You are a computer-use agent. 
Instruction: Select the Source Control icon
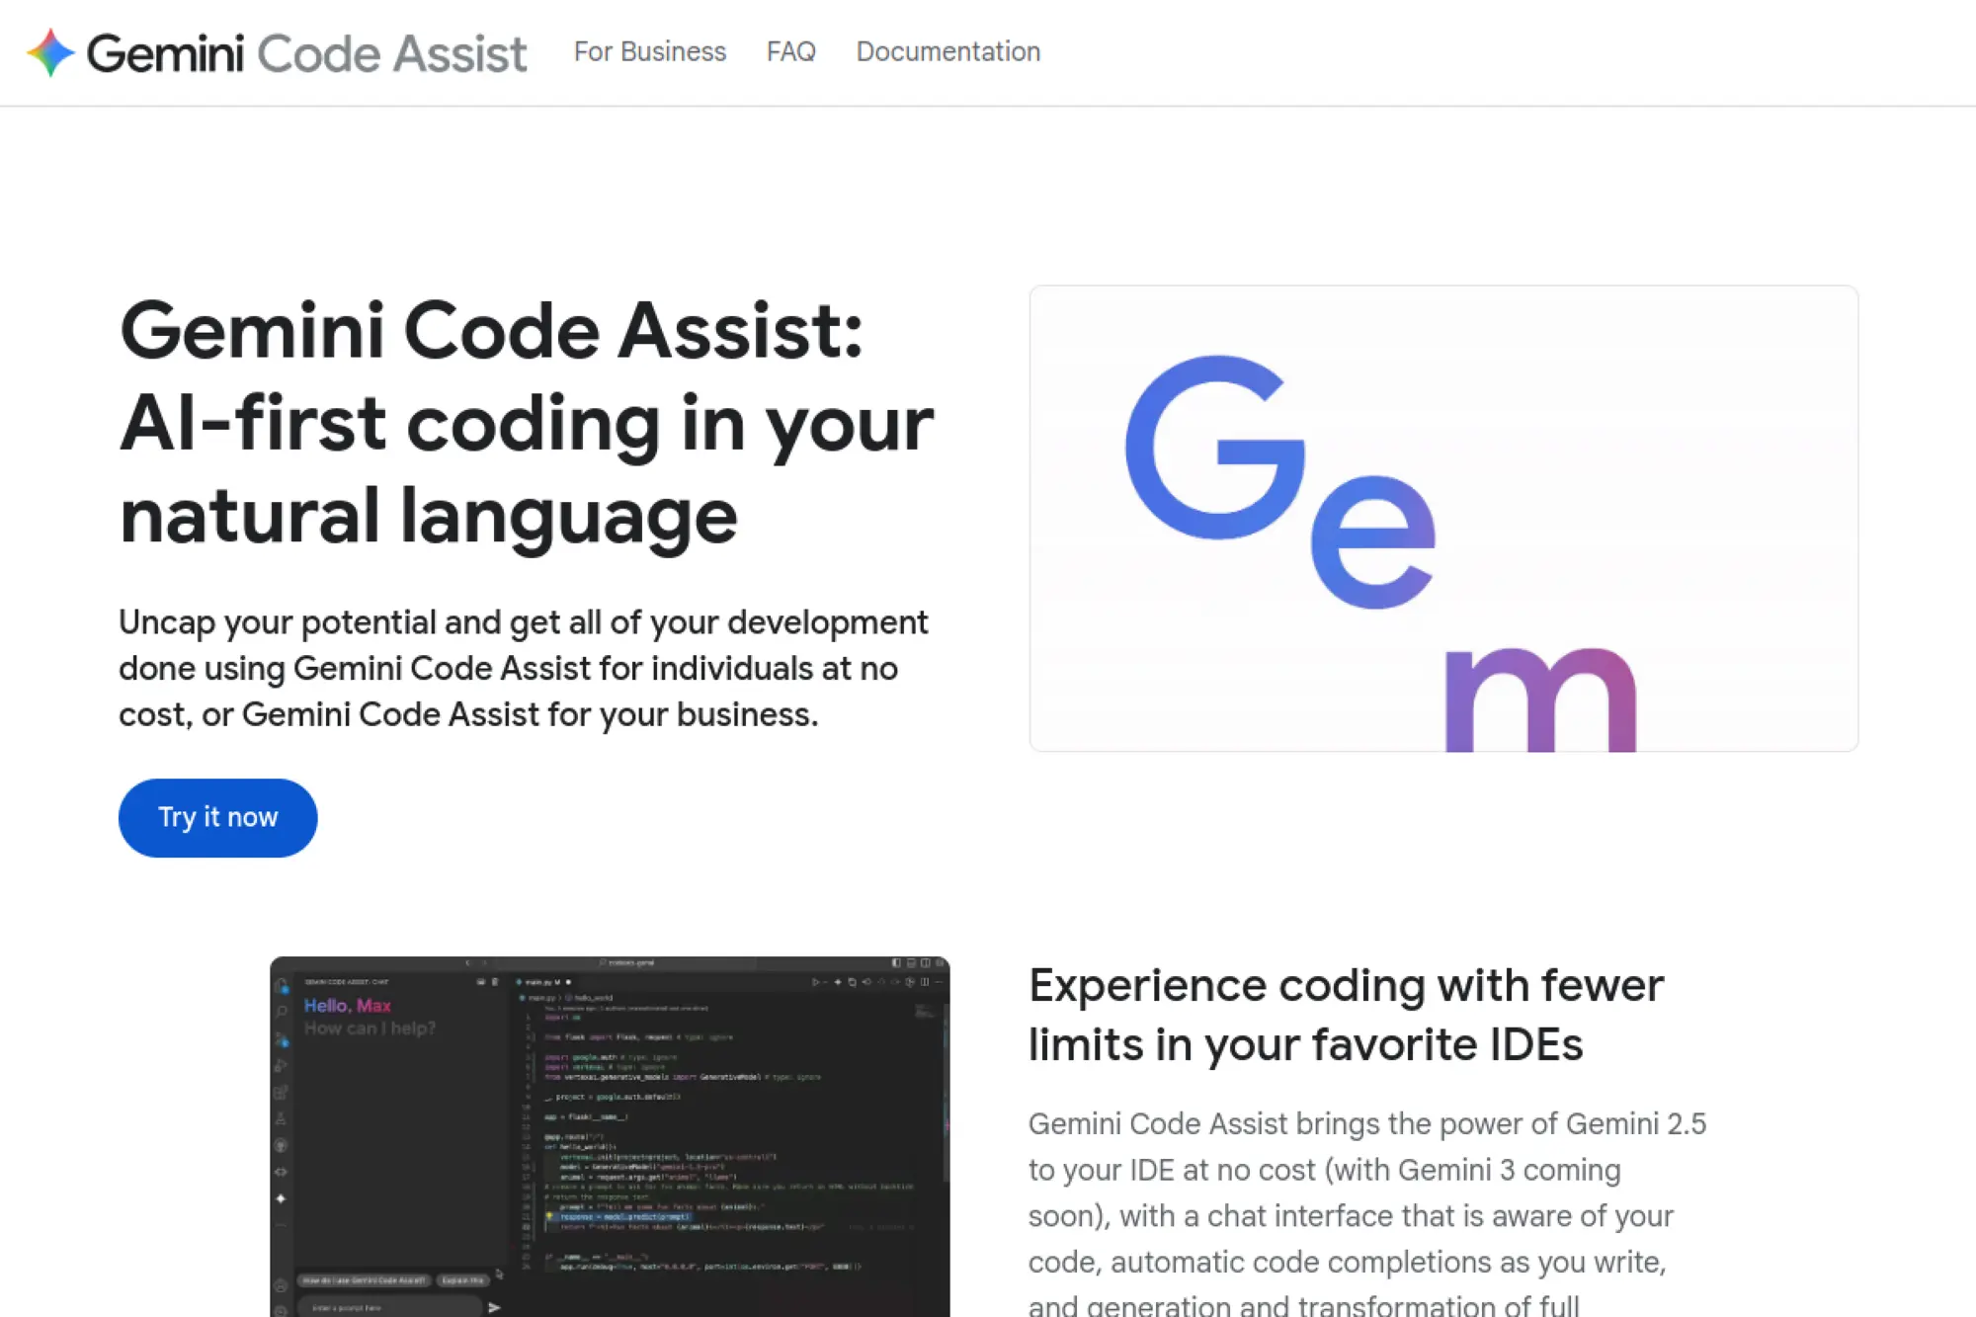click(282, 1037)
